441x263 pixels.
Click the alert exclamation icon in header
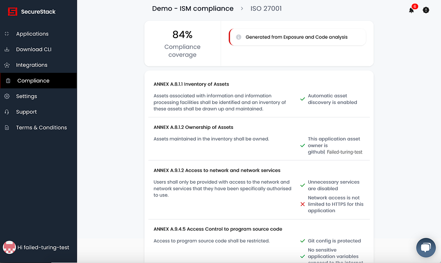pos(426,10)
